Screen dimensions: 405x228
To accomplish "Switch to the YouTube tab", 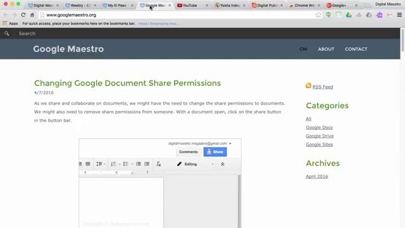I will pos(190,5).
